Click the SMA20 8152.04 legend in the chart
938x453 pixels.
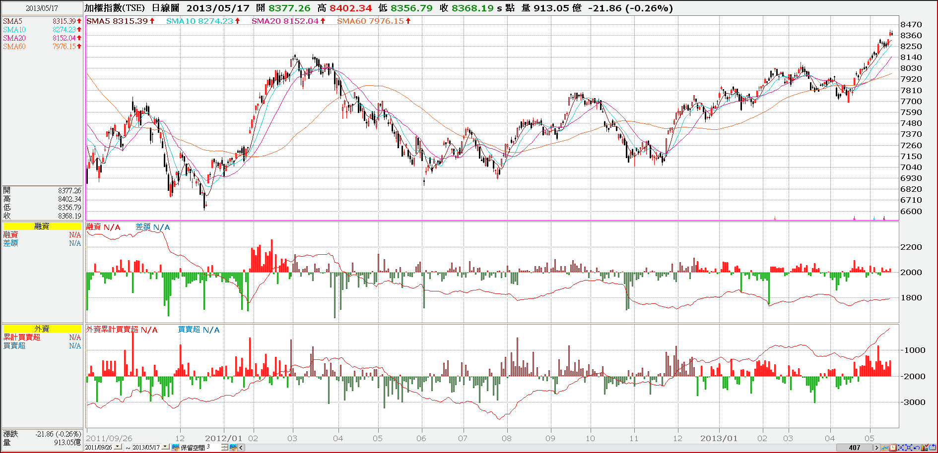pyautogui.click(x=288, y=21)
